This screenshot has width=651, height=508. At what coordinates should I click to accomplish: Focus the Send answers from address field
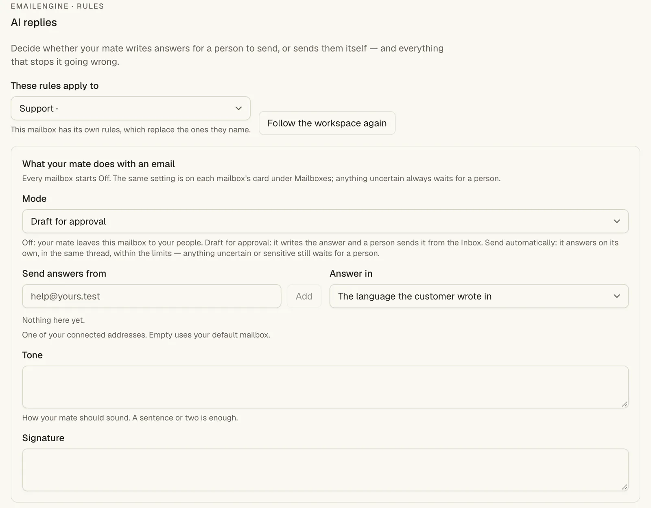click(x=152, y=296)
